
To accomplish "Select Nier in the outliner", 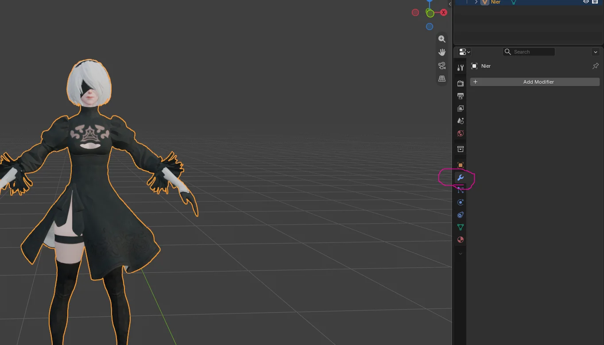I will click(496, 2).
